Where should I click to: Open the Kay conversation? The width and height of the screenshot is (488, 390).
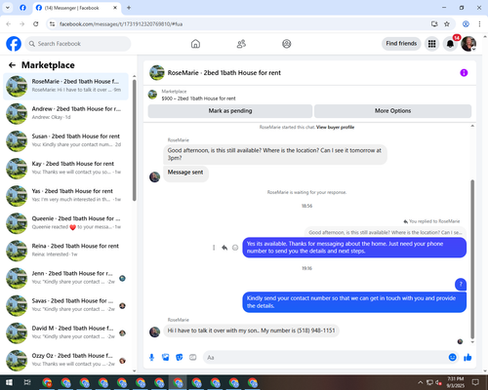pos(65,169)
